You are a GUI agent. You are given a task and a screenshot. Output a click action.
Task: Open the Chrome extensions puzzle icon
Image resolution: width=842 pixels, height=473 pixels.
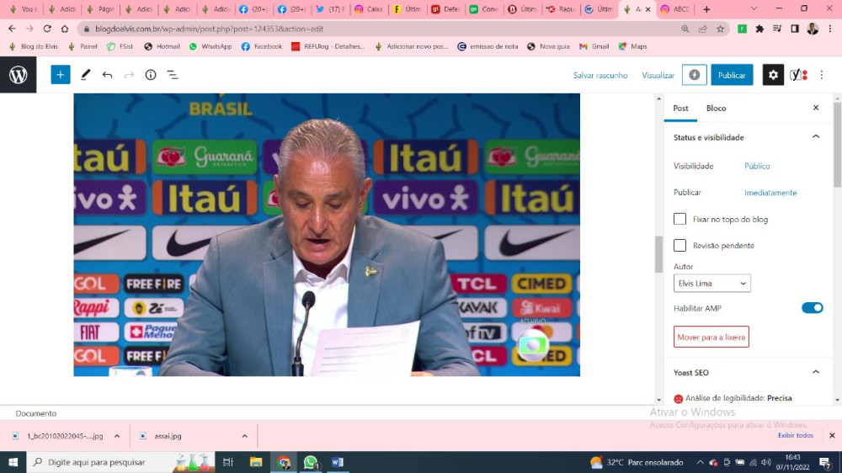coord(759,29)
